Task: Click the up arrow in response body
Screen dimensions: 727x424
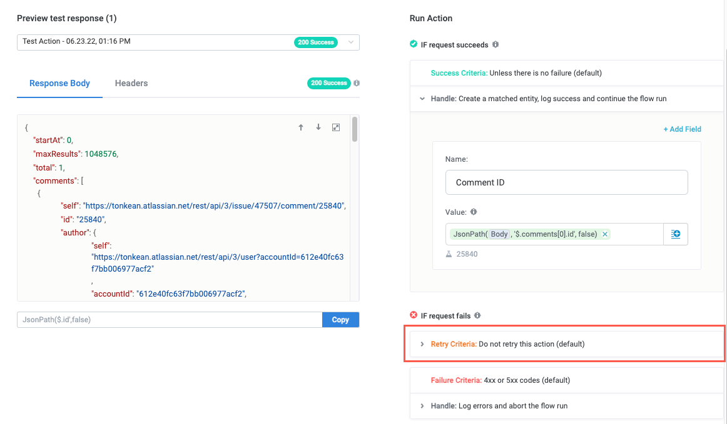Action: (301, 127)
